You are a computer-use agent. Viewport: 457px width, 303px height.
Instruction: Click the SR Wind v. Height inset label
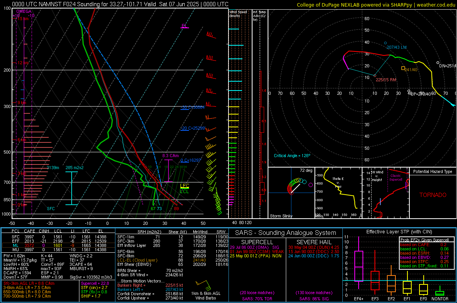pos(378,176)
